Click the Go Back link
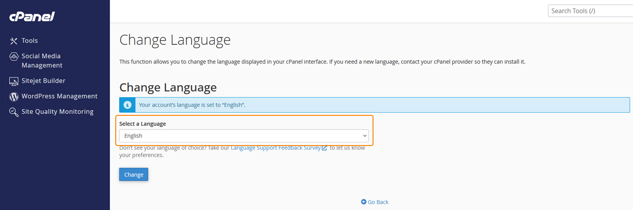The width and height of the screenshot is (633, 210). [378, 202]
